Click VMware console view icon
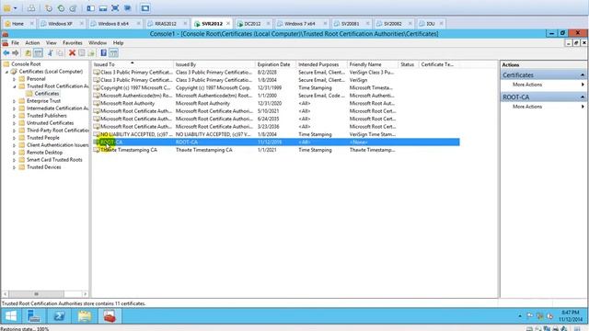This screenshot has height=331, width=589. coord(145,8)
